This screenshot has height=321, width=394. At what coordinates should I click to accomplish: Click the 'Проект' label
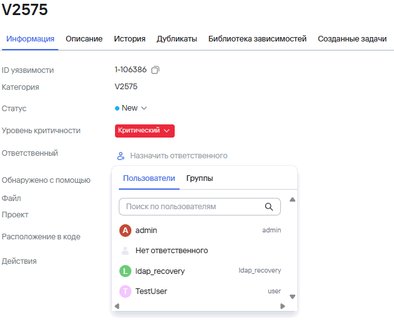[x=15, y=215]
